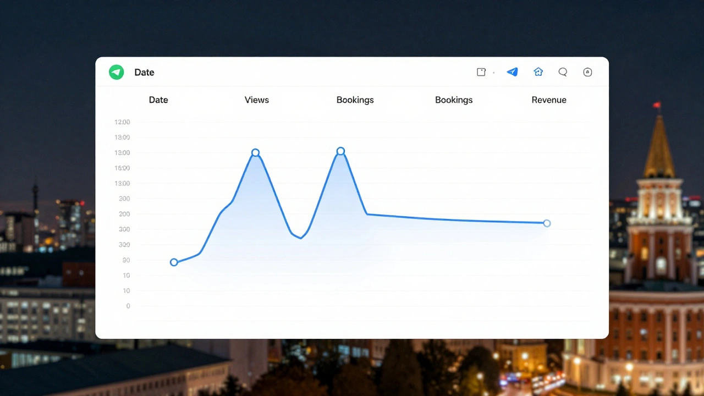Screen dimensions: 704x396
Task: Toggle the leftmost peak marker on the graph
Action: [255, 153]
